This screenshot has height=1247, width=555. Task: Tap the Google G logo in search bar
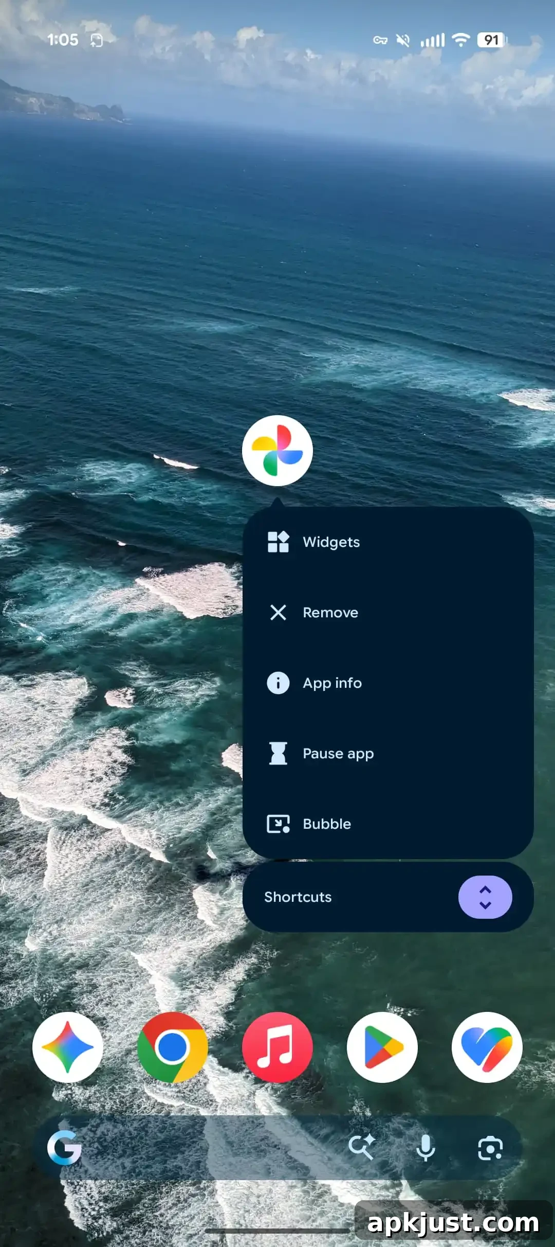coord(65,1148)
